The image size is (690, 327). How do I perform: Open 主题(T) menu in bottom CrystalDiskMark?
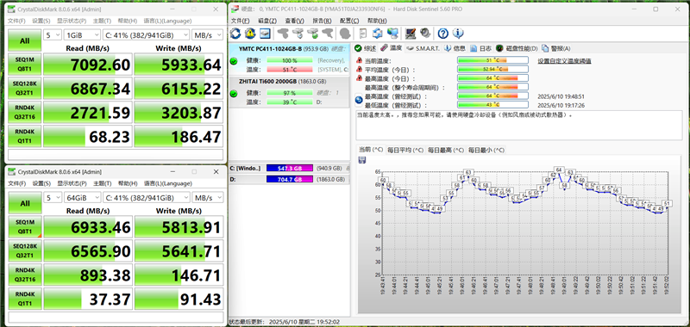tap(102, 183)
